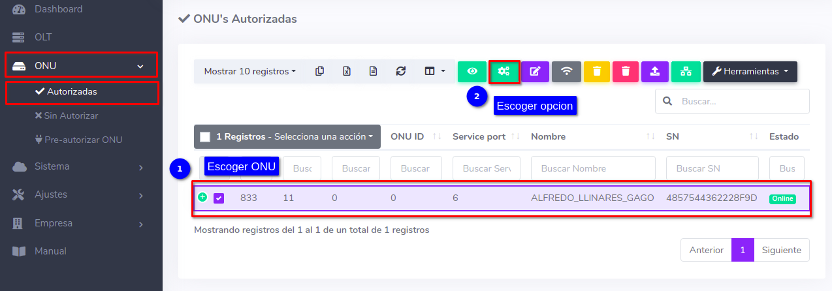Open the Mostrar 10 registros dropdown
The height and width of the screenshot is (291, 832).
coord(249,71)
